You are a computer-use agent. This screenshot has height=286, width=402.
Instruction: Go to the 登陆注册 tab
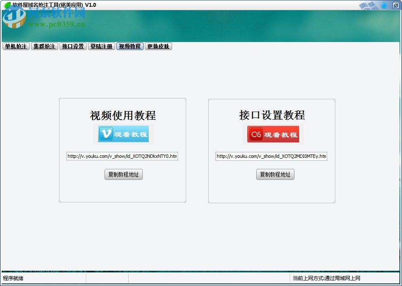(x=102, y=46)
